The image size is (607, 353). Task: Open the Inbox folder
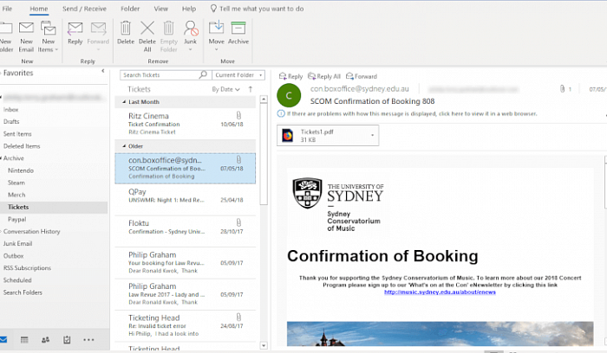click(x=10, y=110)
